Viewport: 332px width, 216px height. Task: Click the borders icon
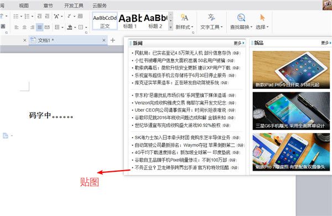[81, 27]
